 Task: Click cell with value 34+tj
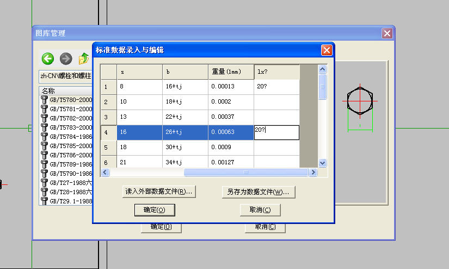pyautogui.click(x=185, y=162)
